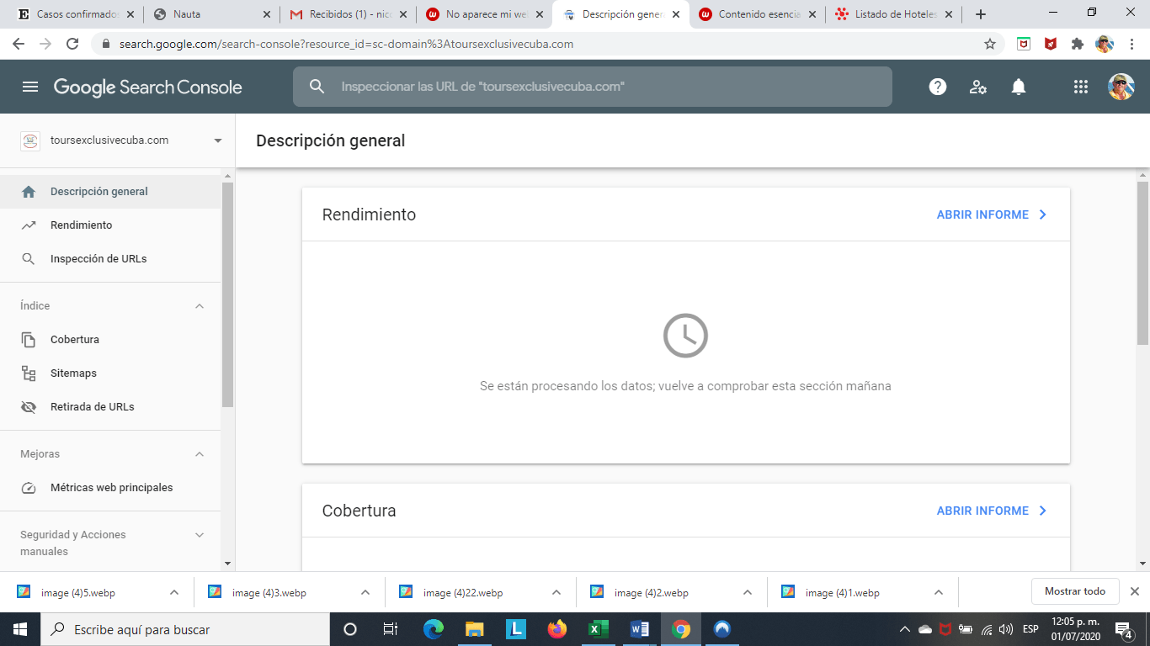Viewport: 1150px width, 646px height.
Task: Click ABRIR INFORME for Cobertura
Action: click(x=992, y=511)
